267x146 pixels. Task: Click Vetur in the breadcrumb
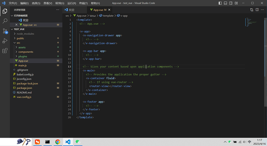click(x=93, y=16)
